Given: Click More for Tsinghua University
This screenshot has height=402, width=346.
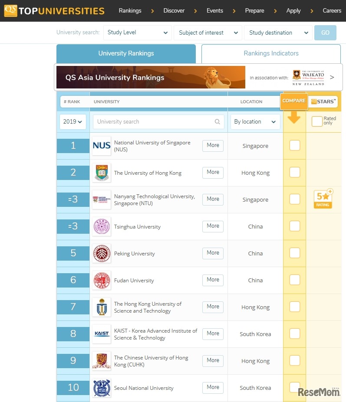Looking at the screenshot, I should click(213, 226).
